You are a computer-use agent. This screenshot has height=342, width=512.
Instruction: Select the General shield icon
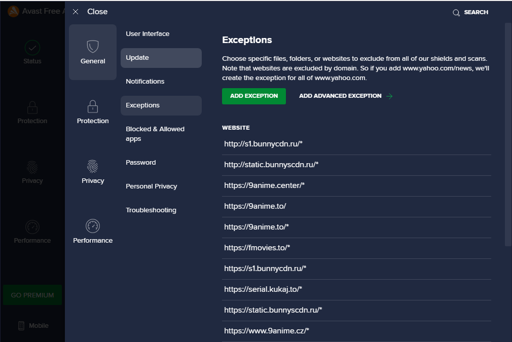point(93,46)
